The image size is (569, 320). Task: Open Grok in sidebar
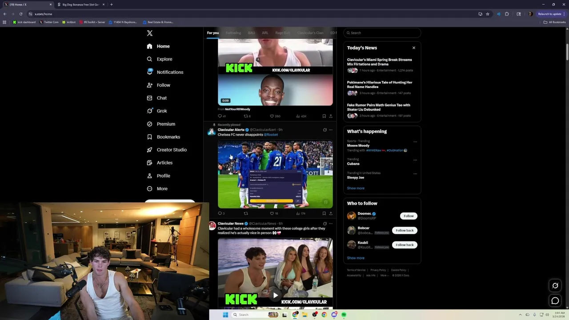[157, 111]
